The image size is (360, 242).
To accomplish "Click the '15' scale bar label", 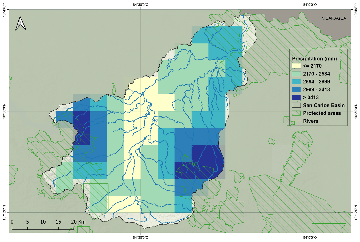I will [x=58, y=222].
